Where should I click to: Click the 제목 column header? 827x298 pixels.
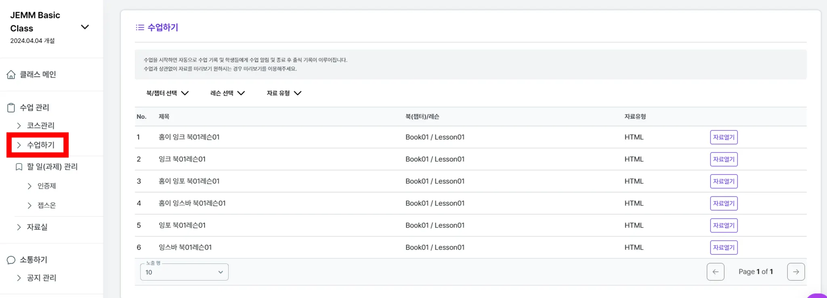point(164,117)
